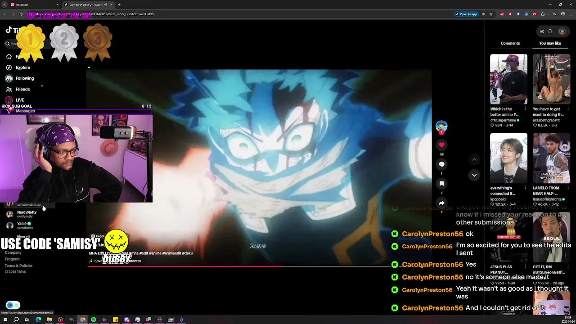Open the houseofhighlights LaMelo thumbnail
Image resolution: width=576 pixels, height=324 pixels.
click(551, 158)
